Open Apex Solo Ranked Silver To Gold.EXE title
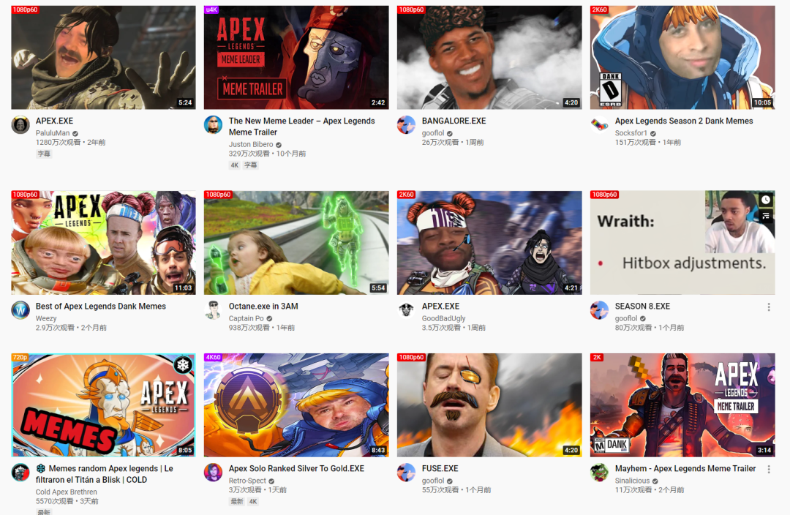 tap(296, 469)
